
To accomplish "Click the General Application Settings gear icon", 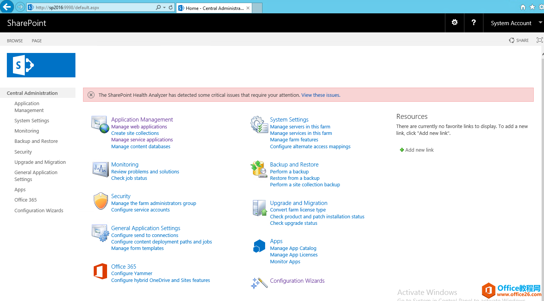I will pyautogui.click(x=101, y=233).
